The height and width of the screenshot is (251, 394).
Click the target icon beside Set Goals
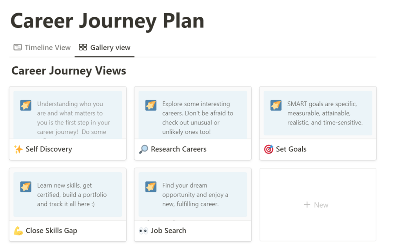(269, 149)
